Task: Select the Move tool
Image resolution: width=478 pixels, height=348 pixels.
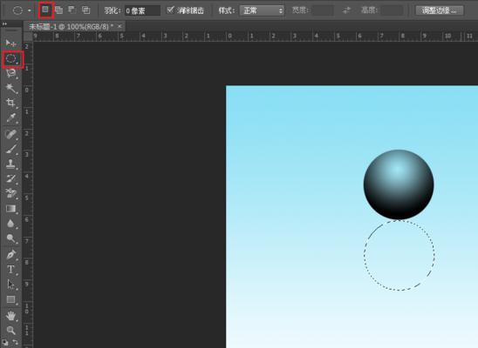Action: pos(10,43)
